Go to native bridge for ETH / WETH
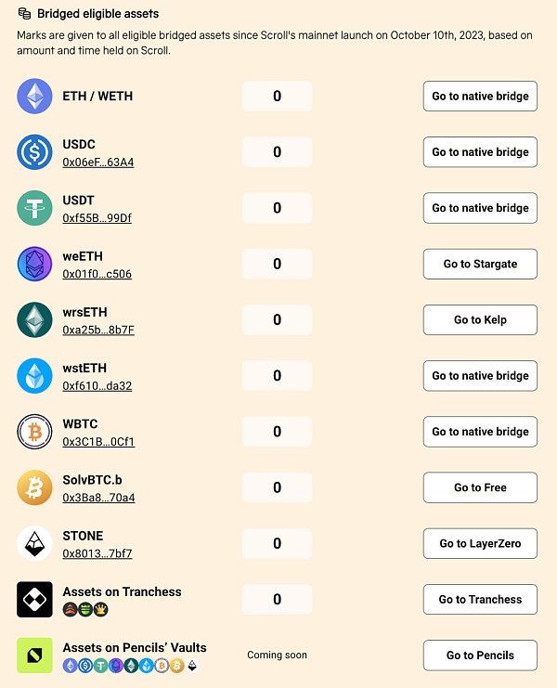Screen dimensions: 557x688 (480, 97)
